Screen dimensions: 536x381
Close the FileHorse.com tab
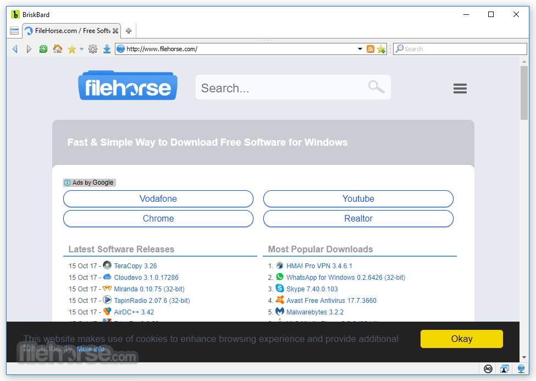(x=115, y=31)
